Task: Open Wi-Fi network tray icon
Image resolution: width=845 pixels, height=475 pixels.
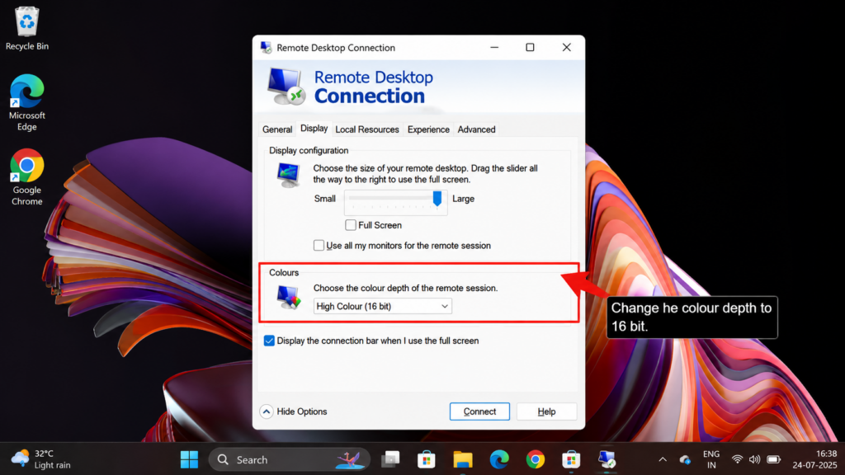Action: 737,459
